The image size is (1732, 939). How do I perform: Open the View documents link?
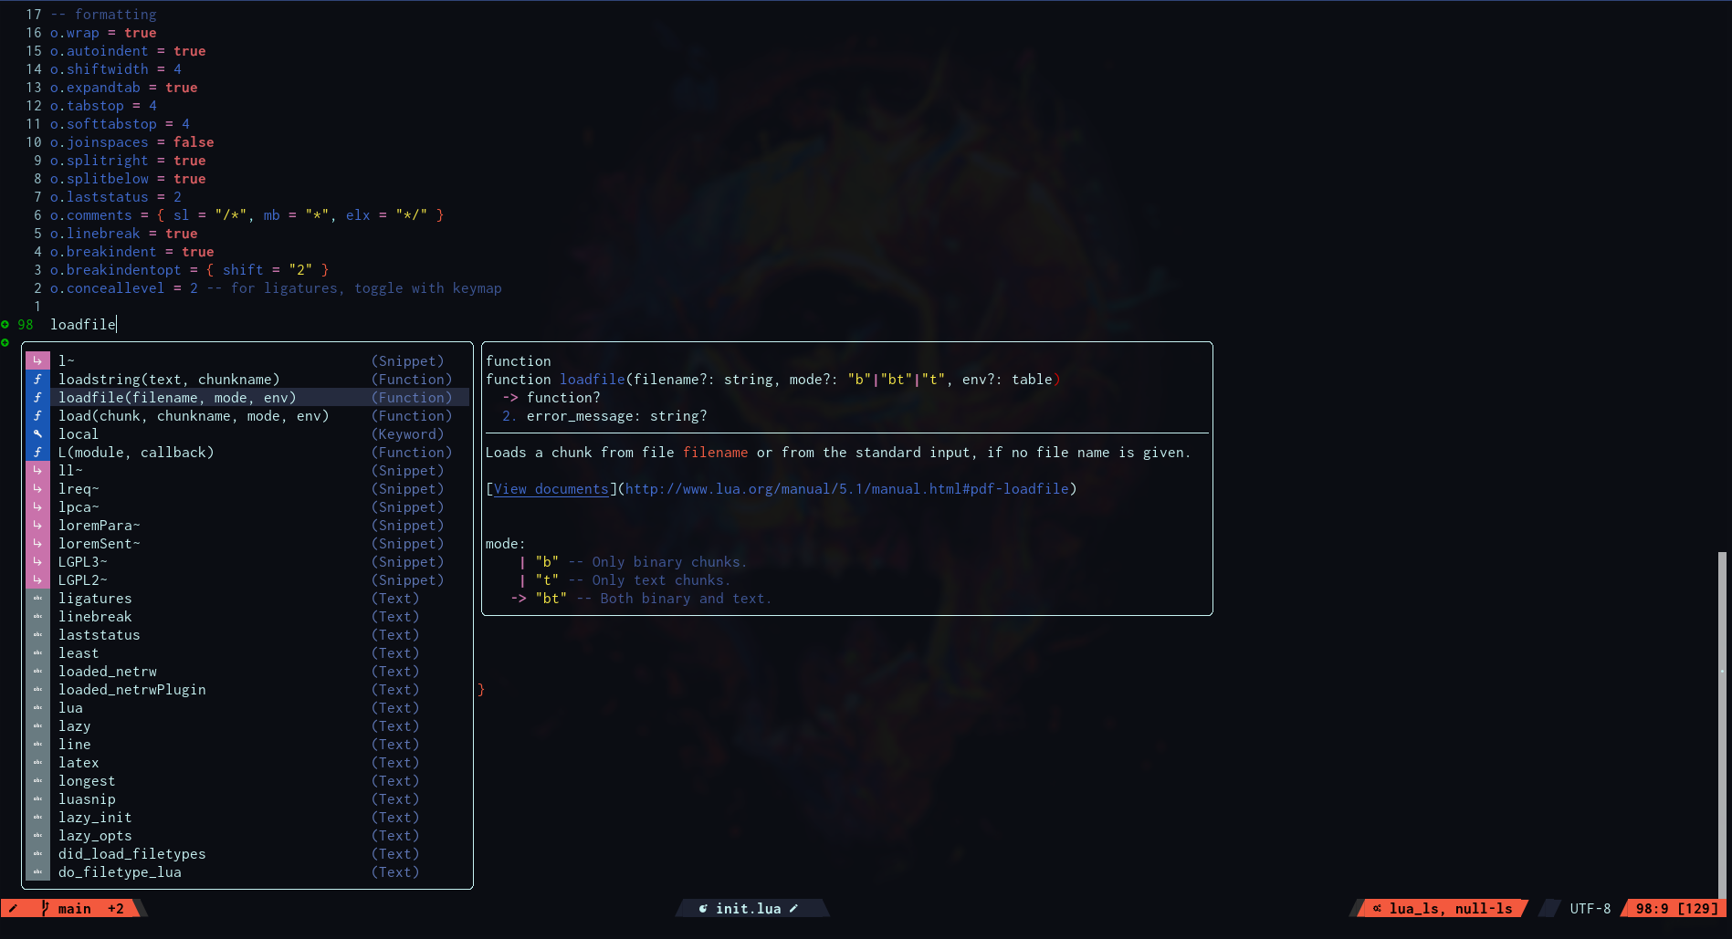551,489
